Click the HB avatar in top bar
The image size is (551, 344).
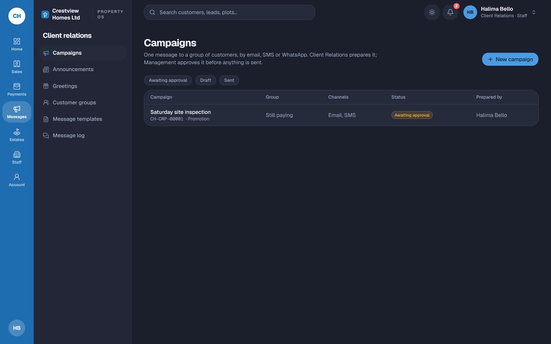point(470,12)
